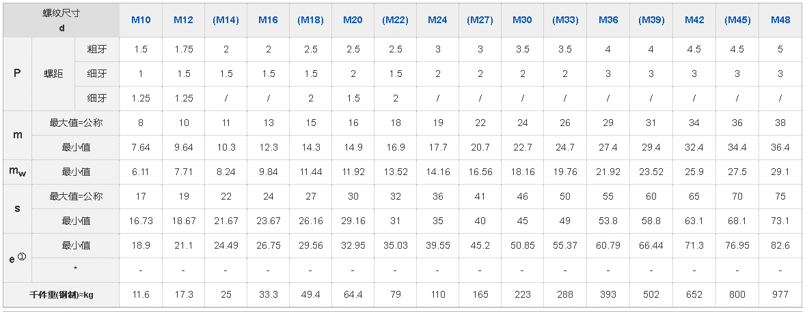Select the 千件重(钢制)≈kg row label

point(62,295)
